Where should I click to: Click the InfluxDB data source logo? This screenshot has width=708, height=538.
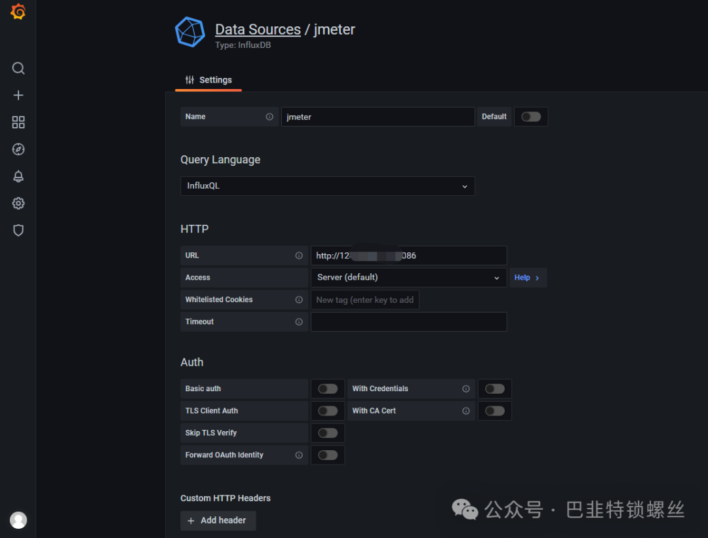coord(190,32)
